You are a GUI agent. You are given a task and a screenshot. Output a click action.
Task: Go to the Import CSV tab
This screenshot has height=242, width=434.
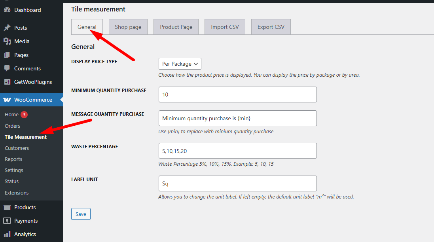point(225,27)
